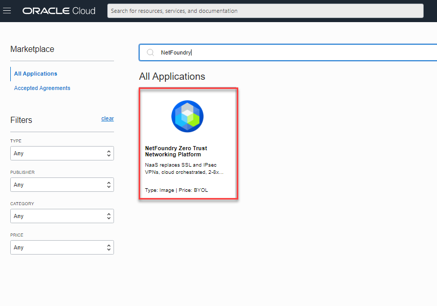
Task: Open the Price filter dropdown
Action: pos(62,247)
